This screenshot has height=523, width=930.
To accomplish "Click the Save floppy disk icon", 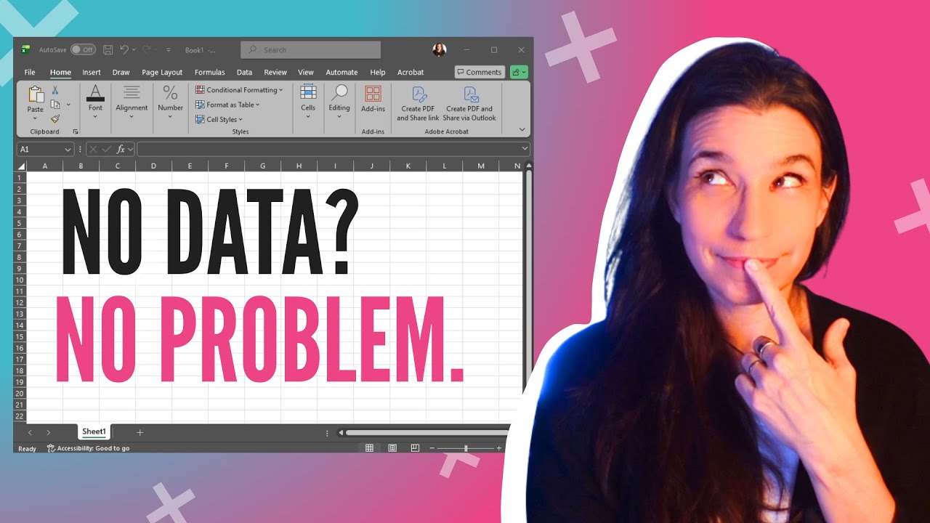I will [x=108, y=50].
